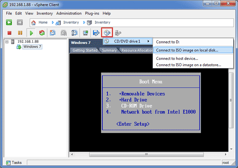The width and height of the screenshot is (238, 168).
Task: Launch the virtual machine console icon
Action: pyautogui.click(x=85, y=33)
